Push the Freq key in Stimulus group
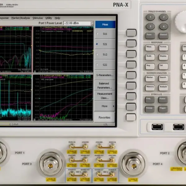The height and width of the screenshot is (186, 186). [150, 100]
